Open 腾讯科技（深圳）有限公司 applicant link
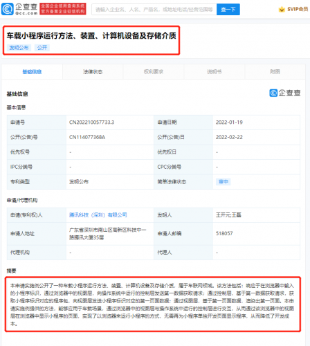The width and height of the screenshot is (310, 346). point(98,215)
